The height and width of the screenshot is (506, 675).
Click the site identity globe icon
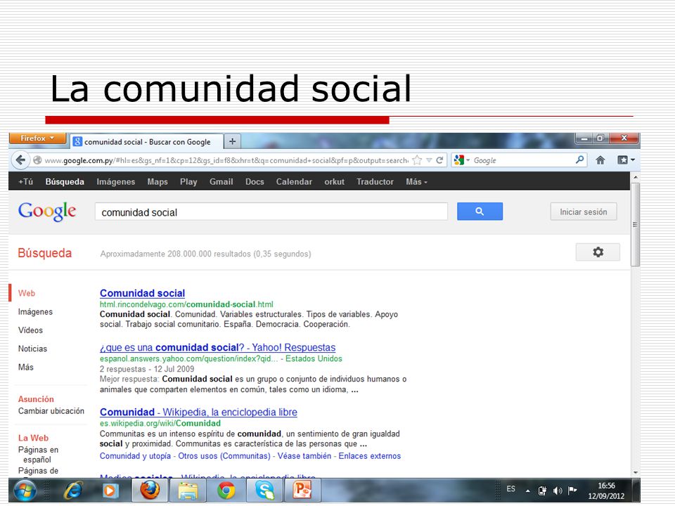[37, 160]
